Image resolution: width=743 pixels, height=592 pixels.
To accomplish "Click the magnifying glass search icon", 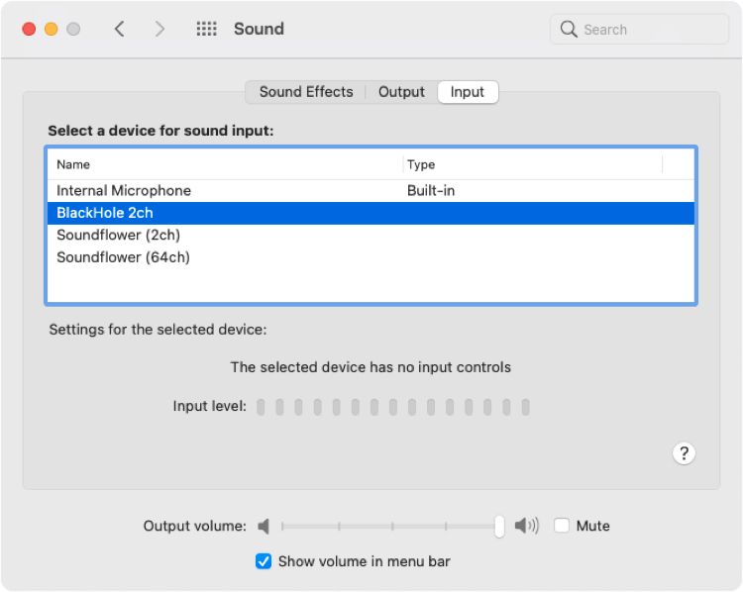I will (569, 29).
